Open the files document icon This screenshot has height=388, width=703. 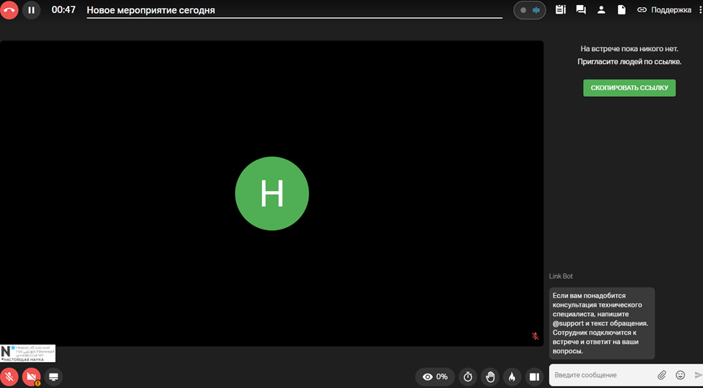tap(621, 10)
